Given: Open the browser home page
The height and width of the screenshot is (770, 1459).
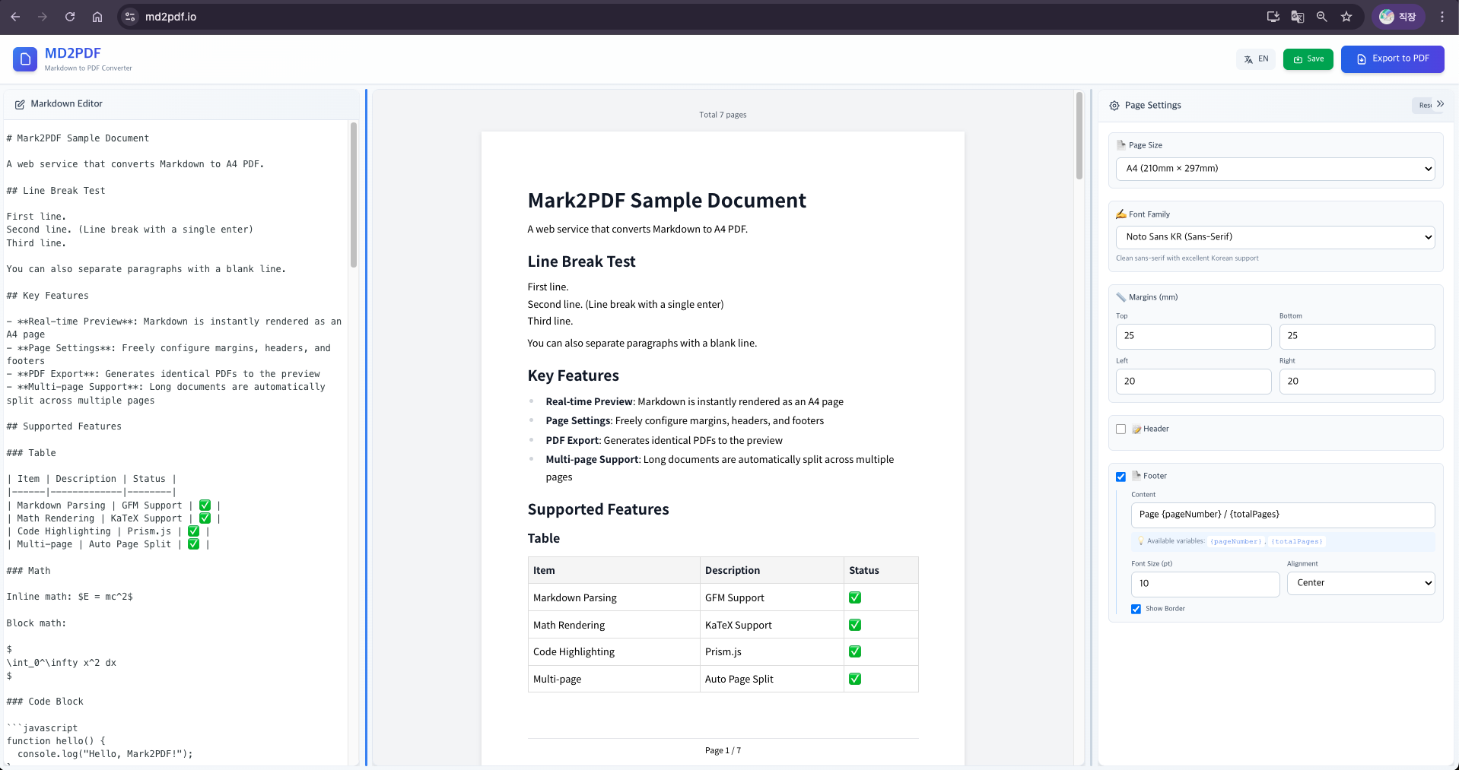Looking at the screenshot, I should (97, 17).
